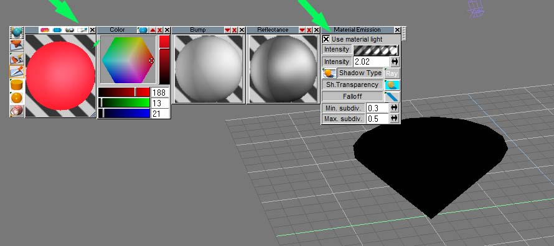Click arrows beside Max. subdiv. value
This screenshot has width=554, height=246.
[395, 119]
